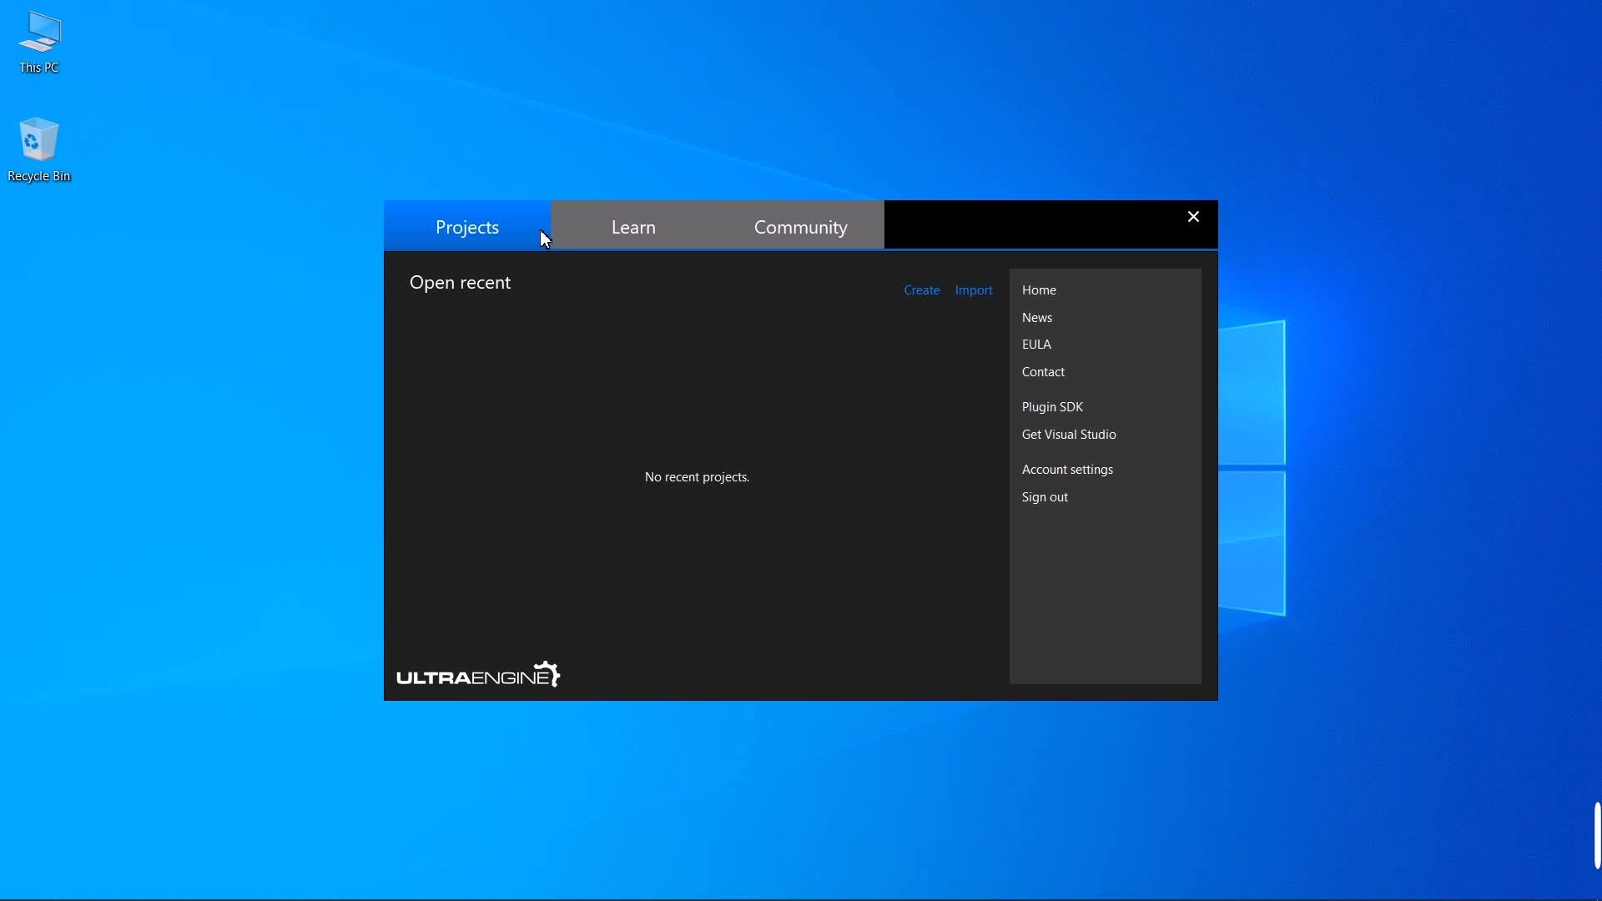This screenshot has width=1602, height=901.
Task: Switch to the Projects tab
Action: pos(466,227)
